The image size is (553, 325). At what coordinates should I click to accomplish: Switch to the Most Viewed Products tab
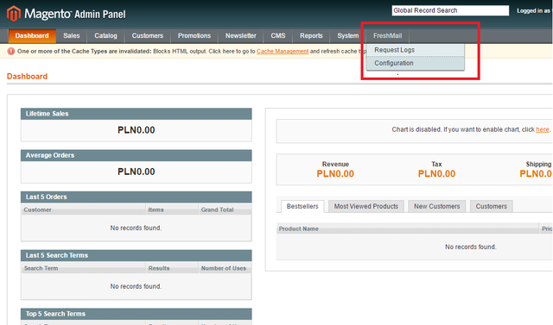(x=366, y=206)
